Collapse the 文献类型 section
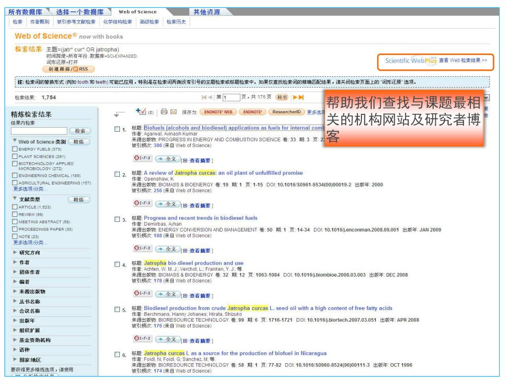The width and height of the screenshot is (507, 380). pos(15,199)
